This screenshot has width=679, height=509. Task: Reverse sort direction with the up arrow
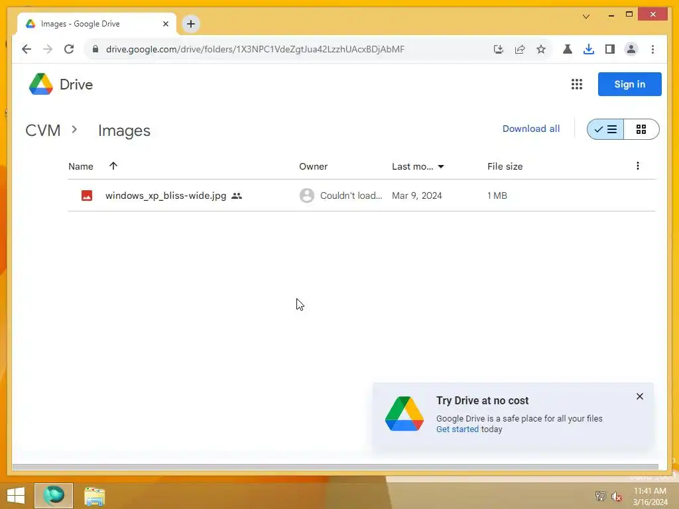pos(113,166)
